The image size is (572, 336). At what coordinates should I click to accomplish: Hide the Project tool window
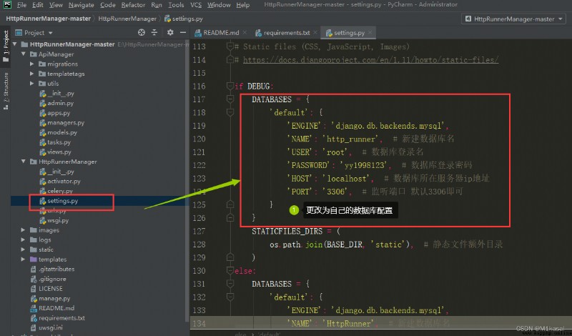[x=183, y=32]
